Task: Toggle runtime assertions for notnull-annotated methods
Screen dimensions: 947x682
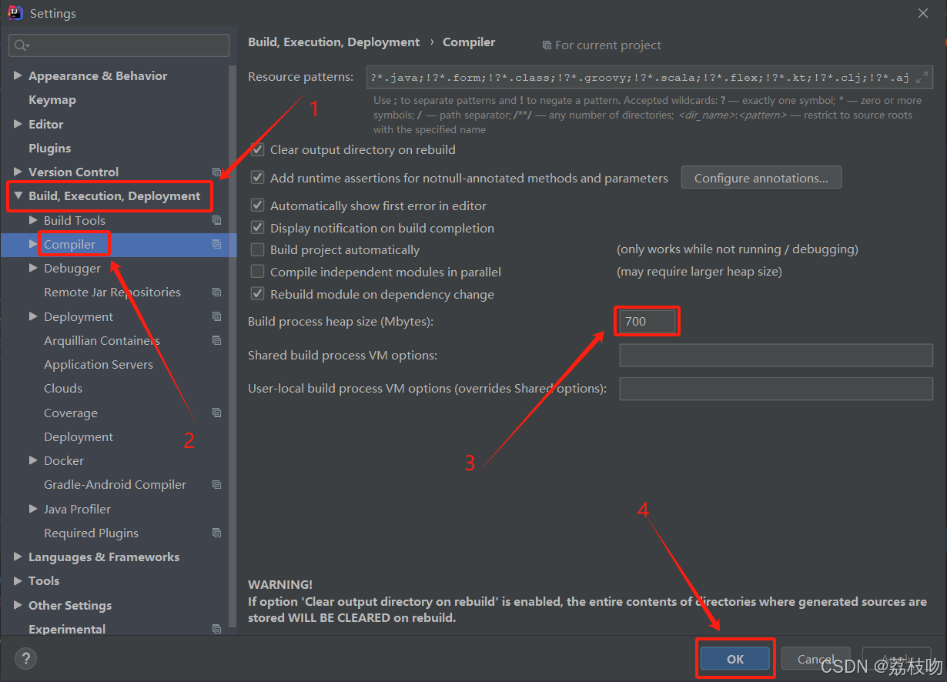Action: point(258,178)
